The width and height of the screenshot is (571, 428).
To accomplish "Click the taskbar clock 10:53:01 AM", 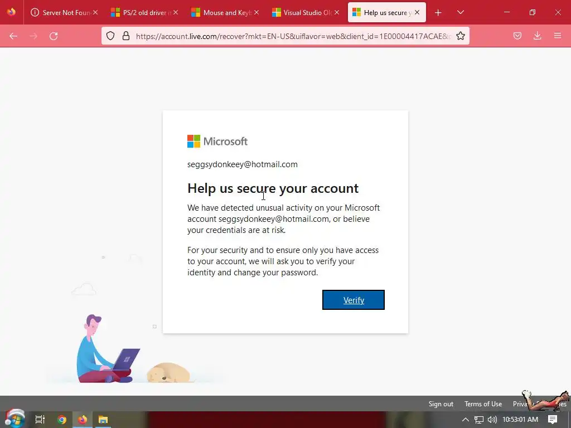I will pyautogui.click(x=520, y=420).
